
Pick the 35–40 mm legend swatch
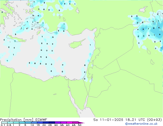click(64, 123)
